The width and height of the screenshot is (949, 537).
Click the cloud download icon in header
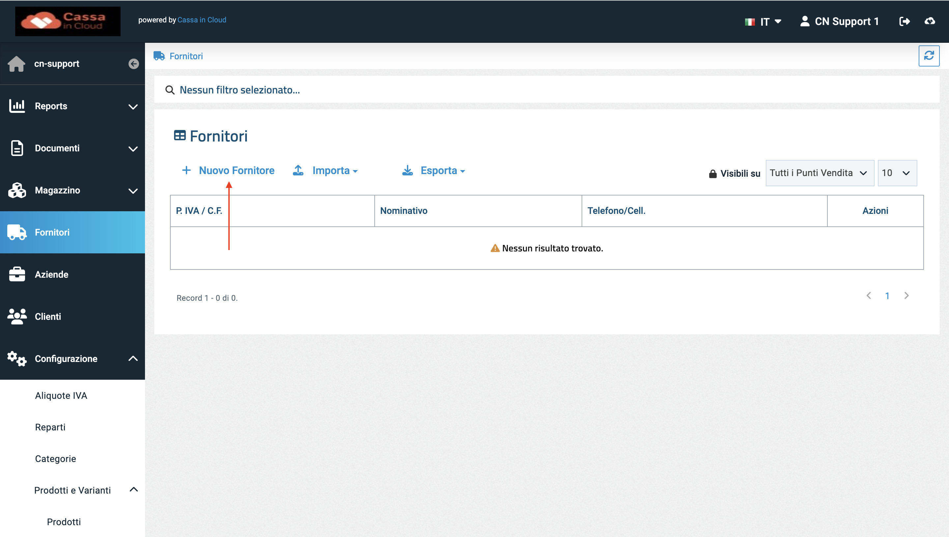click(x=930, y=21)
